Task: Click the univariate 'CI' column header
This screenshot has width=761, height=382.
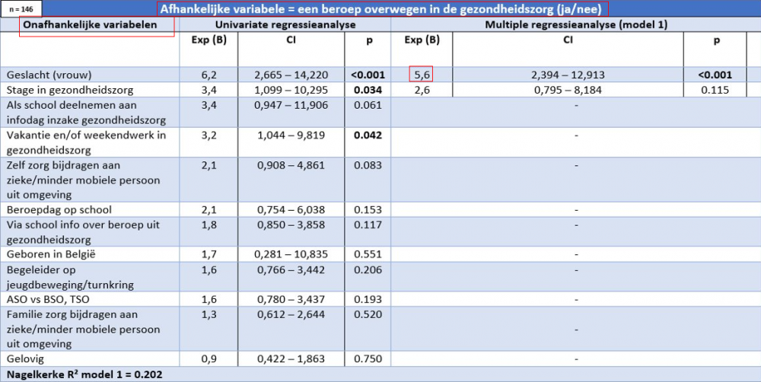Action: pos(291,40)
